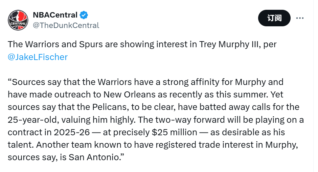Click the '2025-26' contract season text
The image size is (318, 172).
[72, 132]
